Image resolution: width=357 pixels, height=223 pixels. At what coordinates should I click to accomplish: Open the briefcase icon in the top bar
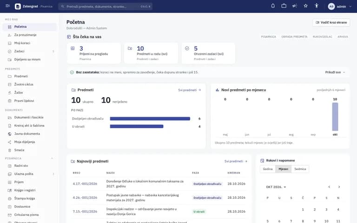pyautogui.click(x=284, y=6)
